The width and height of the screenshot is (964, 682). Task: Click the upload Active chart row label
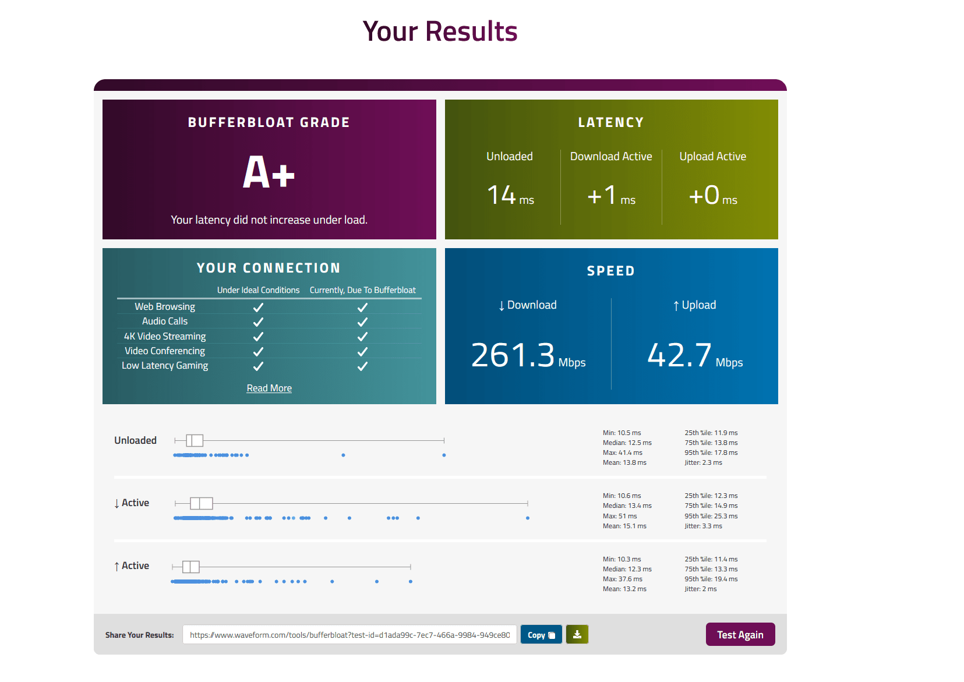click(132, 566)
